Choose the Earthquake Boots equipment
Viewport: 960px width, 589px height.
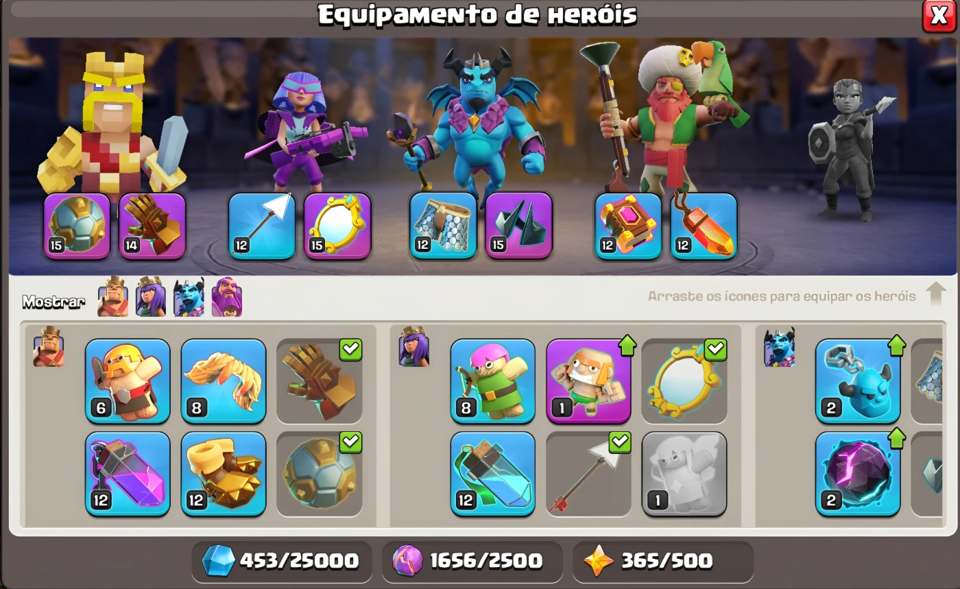[x=224, y=474]
